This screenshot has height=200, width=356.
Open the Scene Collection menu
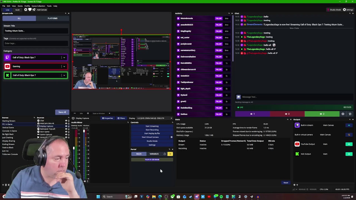pos(38,6)
